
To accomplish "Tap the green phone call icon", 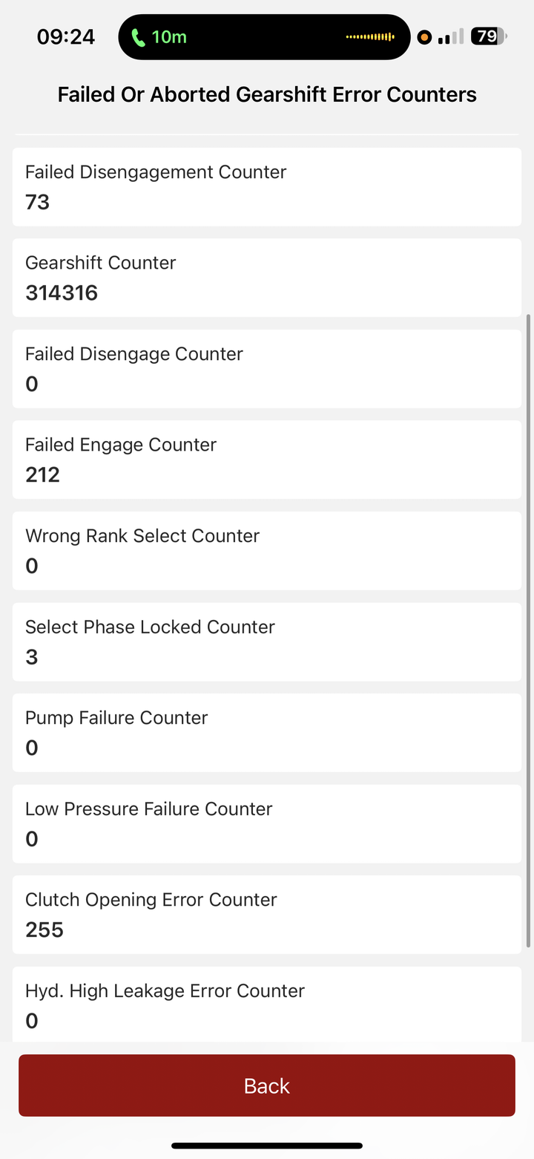I will (x=138, y=37).
